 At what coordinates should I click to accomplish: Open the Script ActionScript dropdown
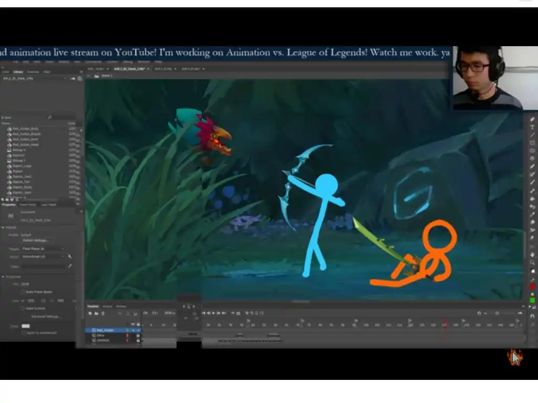tap(43, 256)
